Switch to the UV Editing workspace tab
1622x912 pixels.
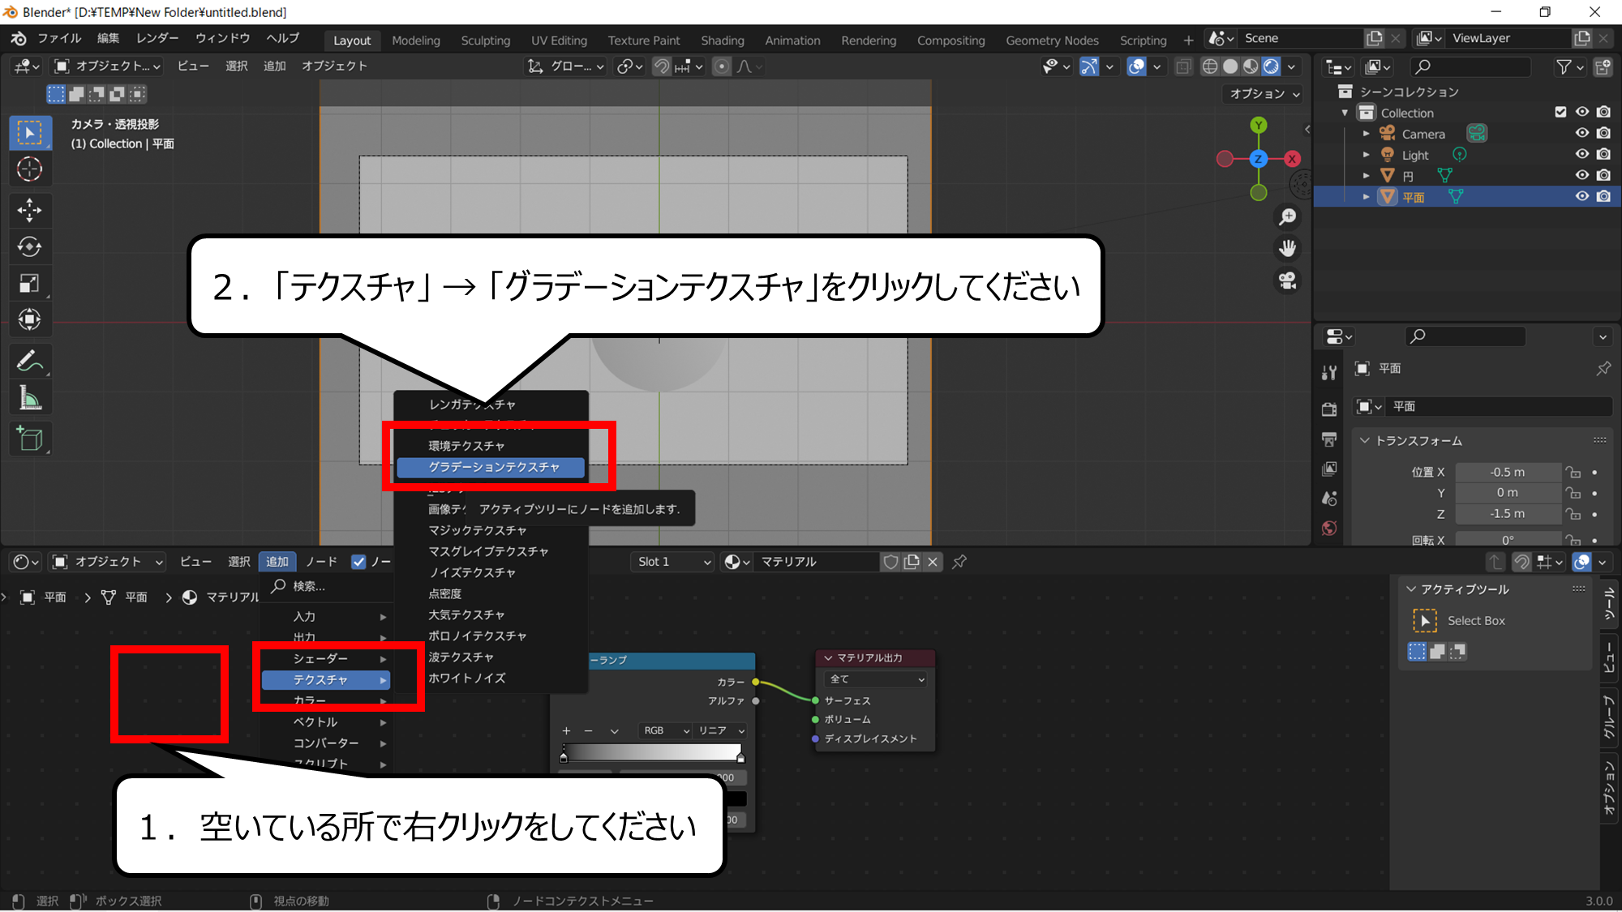(559, 40)
